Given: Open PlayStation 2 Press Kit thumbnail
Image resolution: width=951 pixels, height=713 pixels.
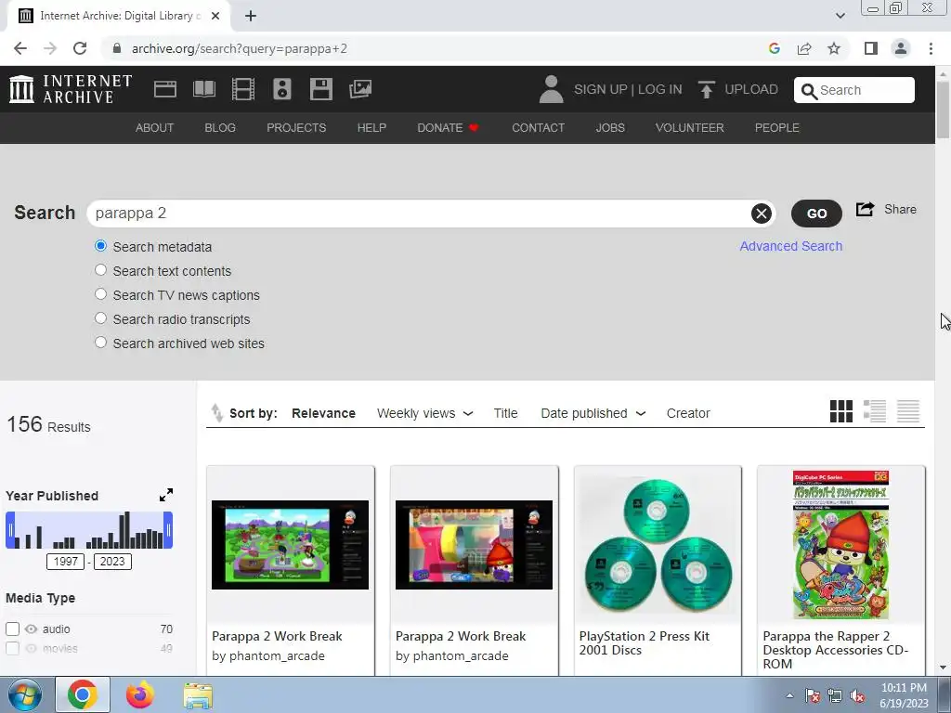Looking at the screenshot, I should 658,544.
